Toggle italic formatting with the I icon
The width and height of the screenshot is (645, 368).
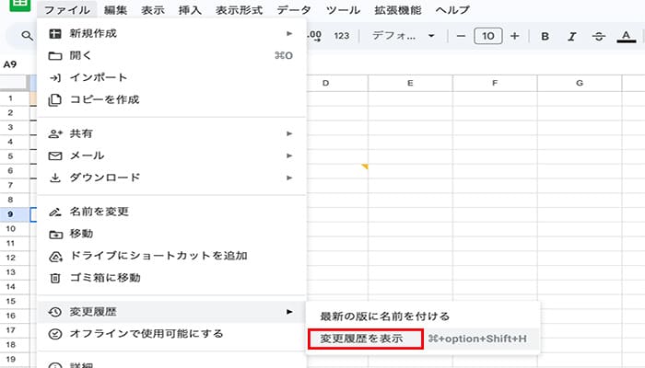(572, 37)
